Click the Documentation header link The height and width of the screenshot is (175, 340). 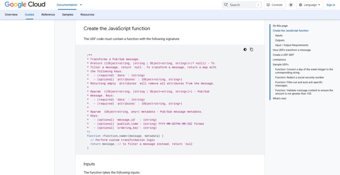(x=67, y=5)
